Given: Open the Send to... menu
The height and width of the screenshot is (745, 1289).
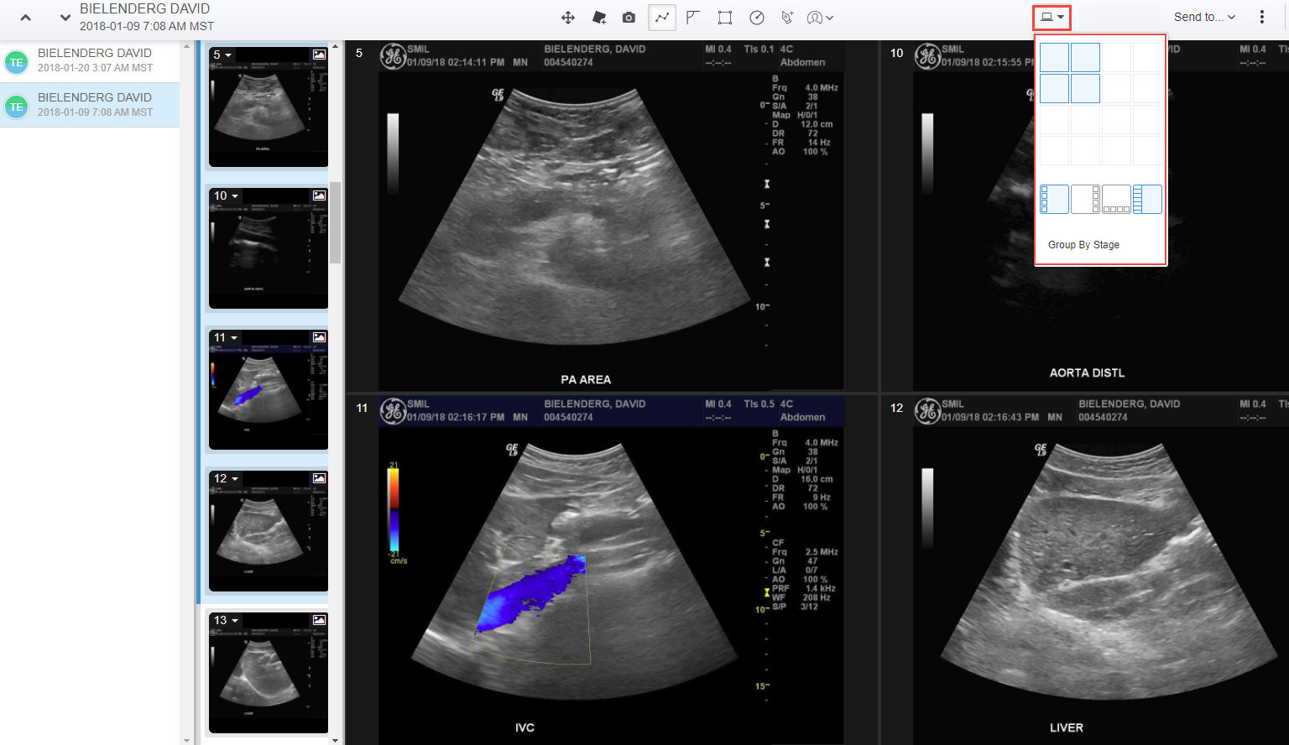Looking at the screenshot, I should (1204, 17).
